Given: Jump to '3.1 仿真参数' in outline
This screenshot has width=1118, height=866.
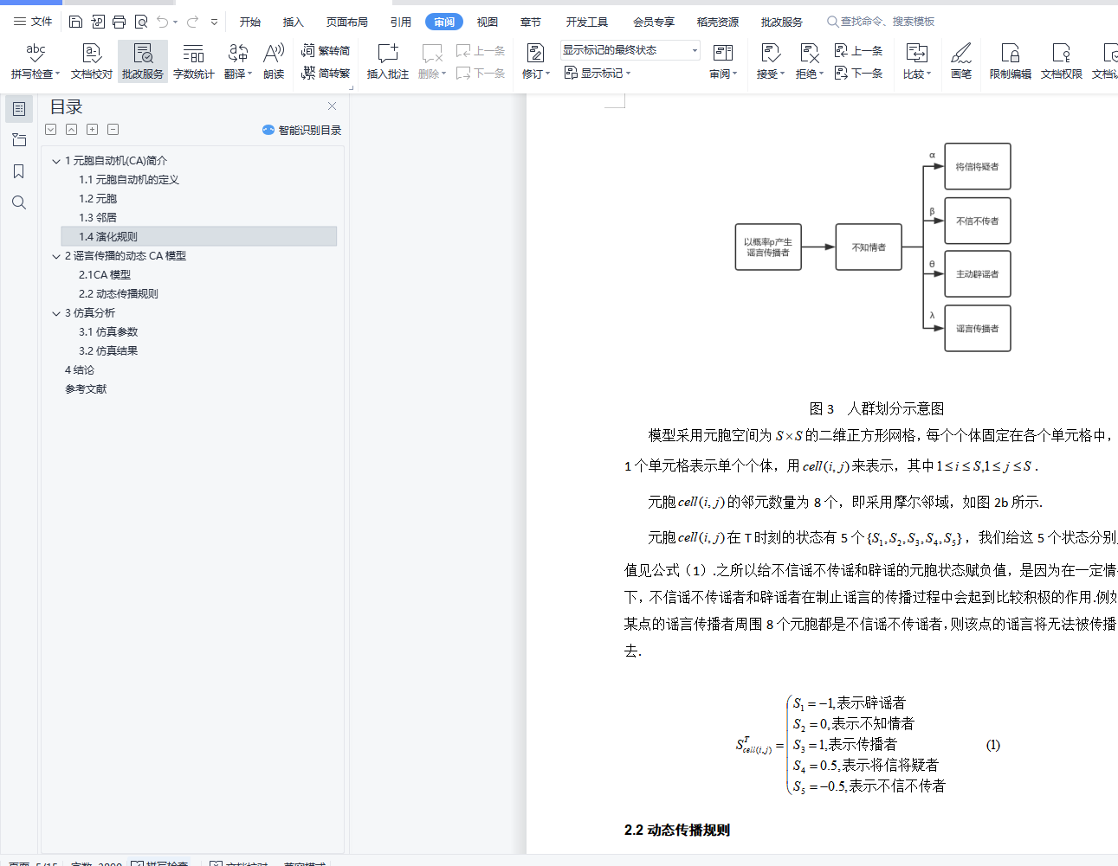Looking at the screenshot, I should click(108, 332).
